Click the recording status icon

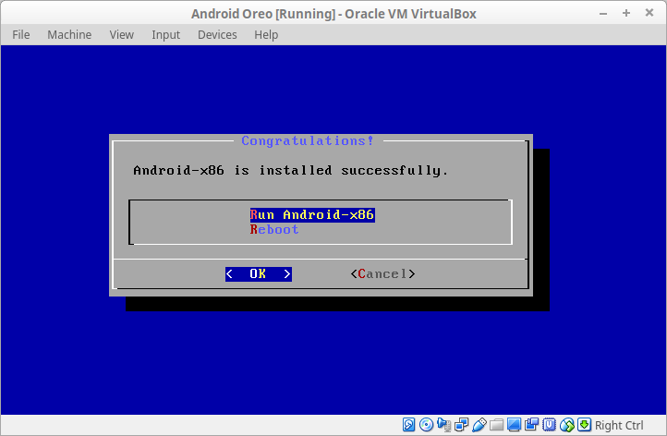point(531,425)
